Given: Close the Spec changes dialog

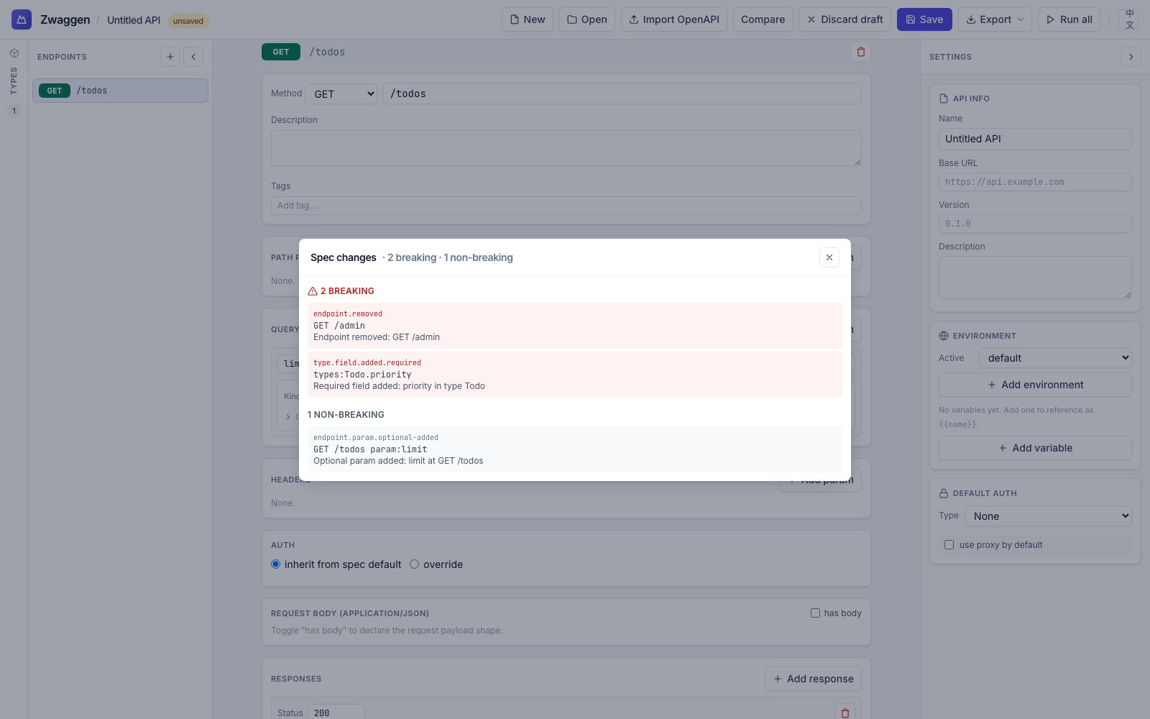Looking at the screenshot, I should click(x=829, y=257).
